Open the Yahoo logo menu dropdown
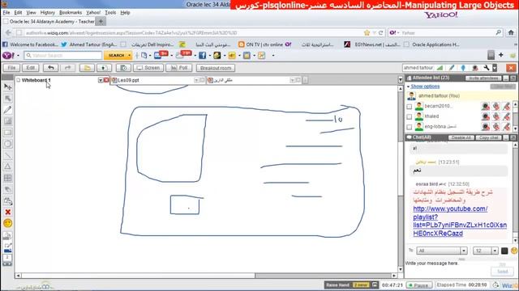The image size is (519, 291). [x=18, y=56]
